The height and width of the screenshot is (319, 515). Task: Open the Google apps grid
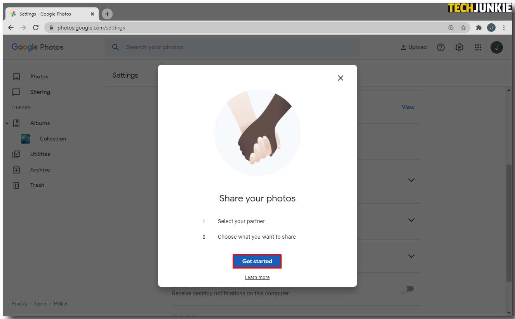click(x=478, y=47)
